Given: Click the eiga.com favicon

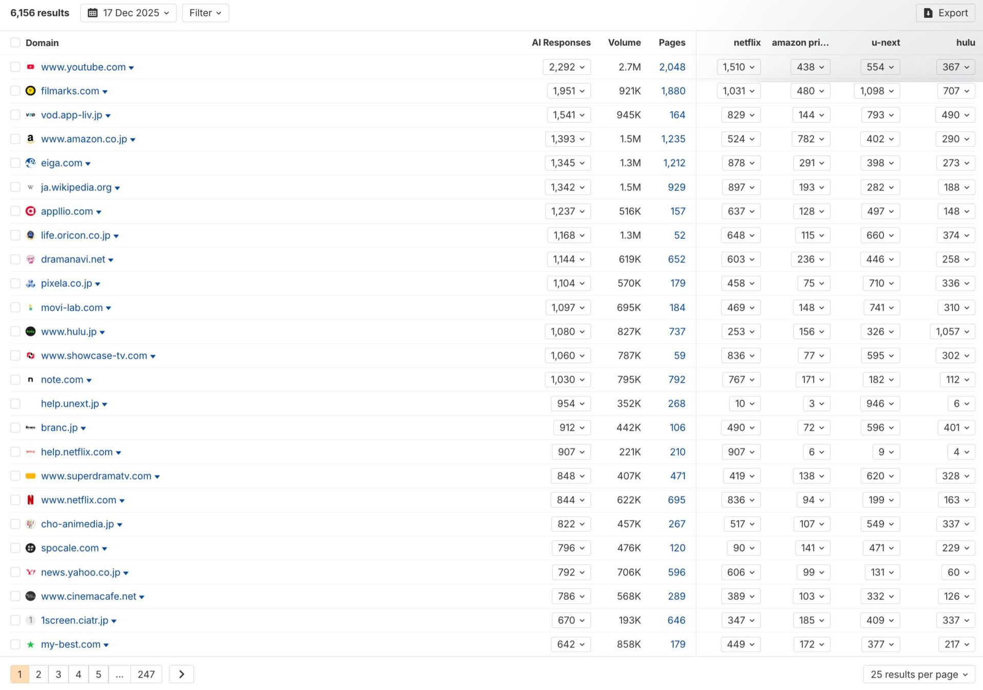Looking at the screenshot, I should coord(31,163).
